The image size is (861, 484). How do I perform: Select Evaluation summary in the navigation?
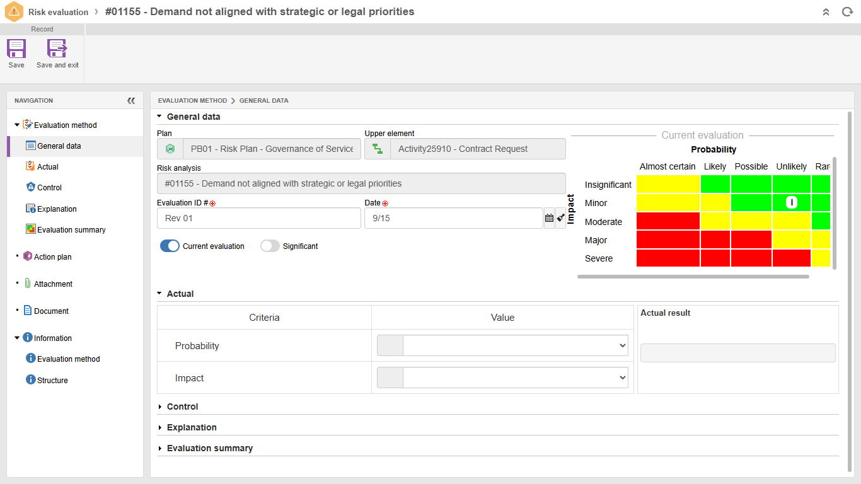(71, 230)
